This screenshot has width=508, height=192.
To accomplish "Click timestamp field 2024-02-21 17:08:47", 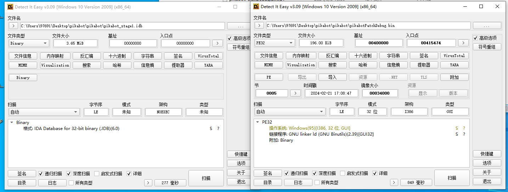I will tap(331, 93).
